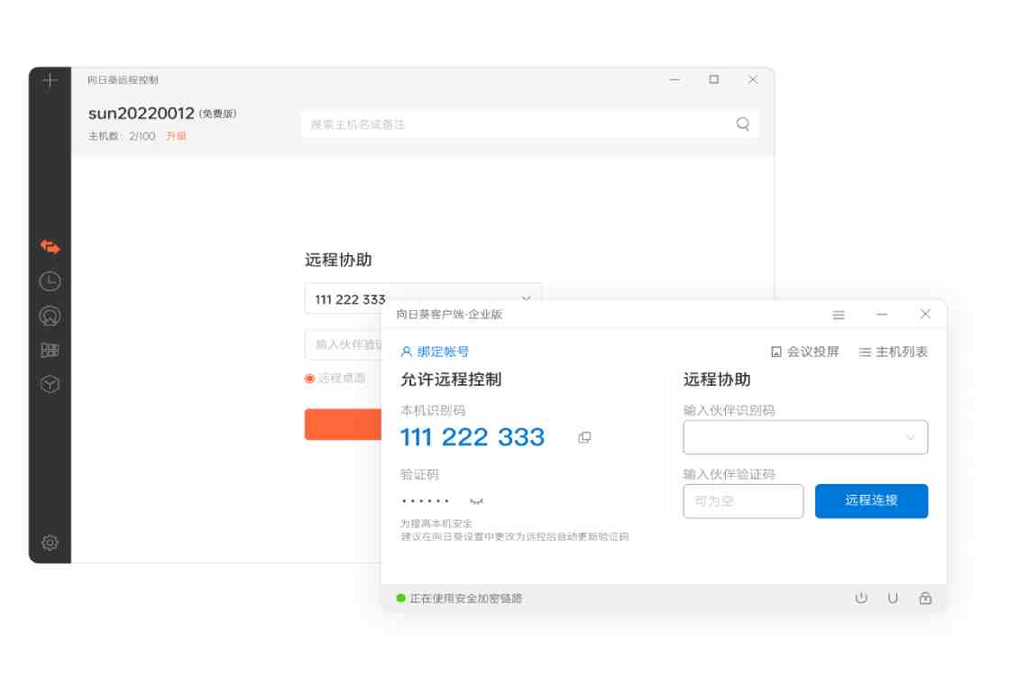Open the 主机列表 host list
Viewport: 1010px width, 685px height.
892,352
